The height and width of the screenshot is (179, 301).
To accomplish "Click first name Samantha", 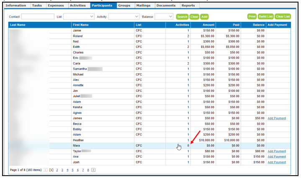I will point(80,69).
